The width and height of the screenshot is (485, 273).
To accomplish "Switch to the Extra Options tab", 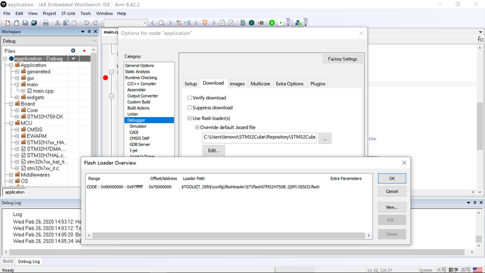I will coord(289,84).
